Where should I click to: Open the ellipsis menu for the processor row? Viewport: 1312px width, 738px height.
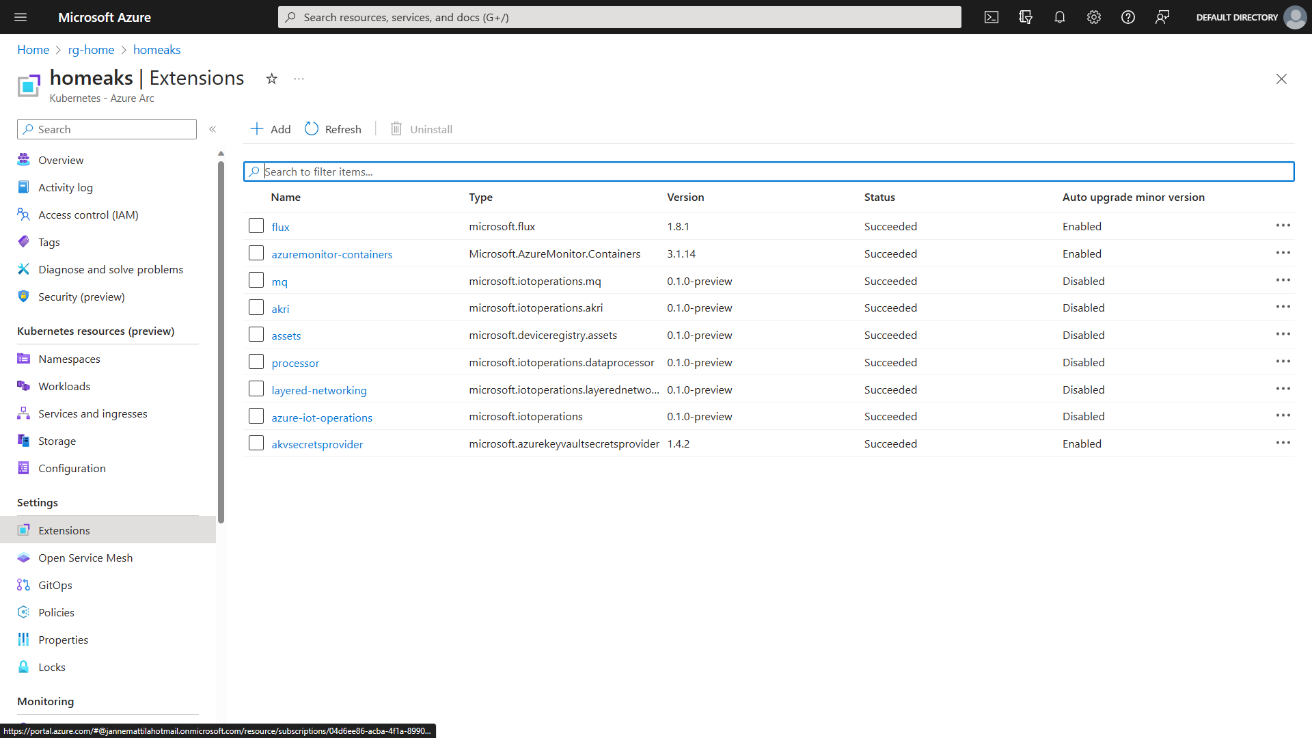pyautogui.click(x=1283, y=361)
